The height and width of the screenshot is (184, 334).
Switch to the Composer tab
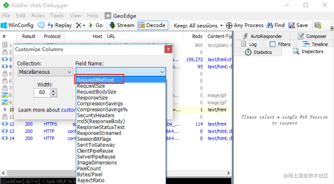pyautogui.click(x=312, y=36)
